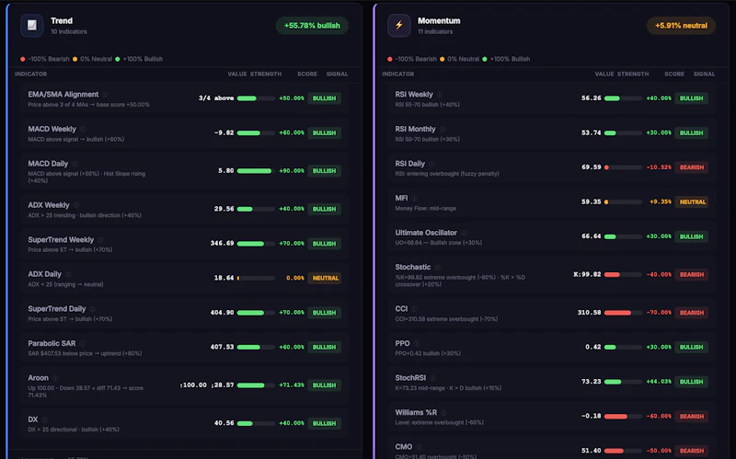Click BULLISH signal badge for StochRSI
Image resolution: width=736 pixels, height=459 pixels.
coord(692,382)
